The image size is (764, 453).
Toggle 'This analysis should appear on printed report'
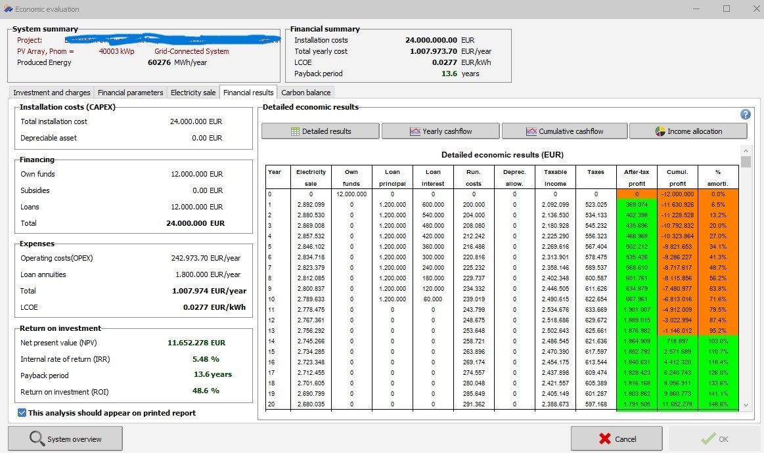pyautogui.click(x=22, y=413)
